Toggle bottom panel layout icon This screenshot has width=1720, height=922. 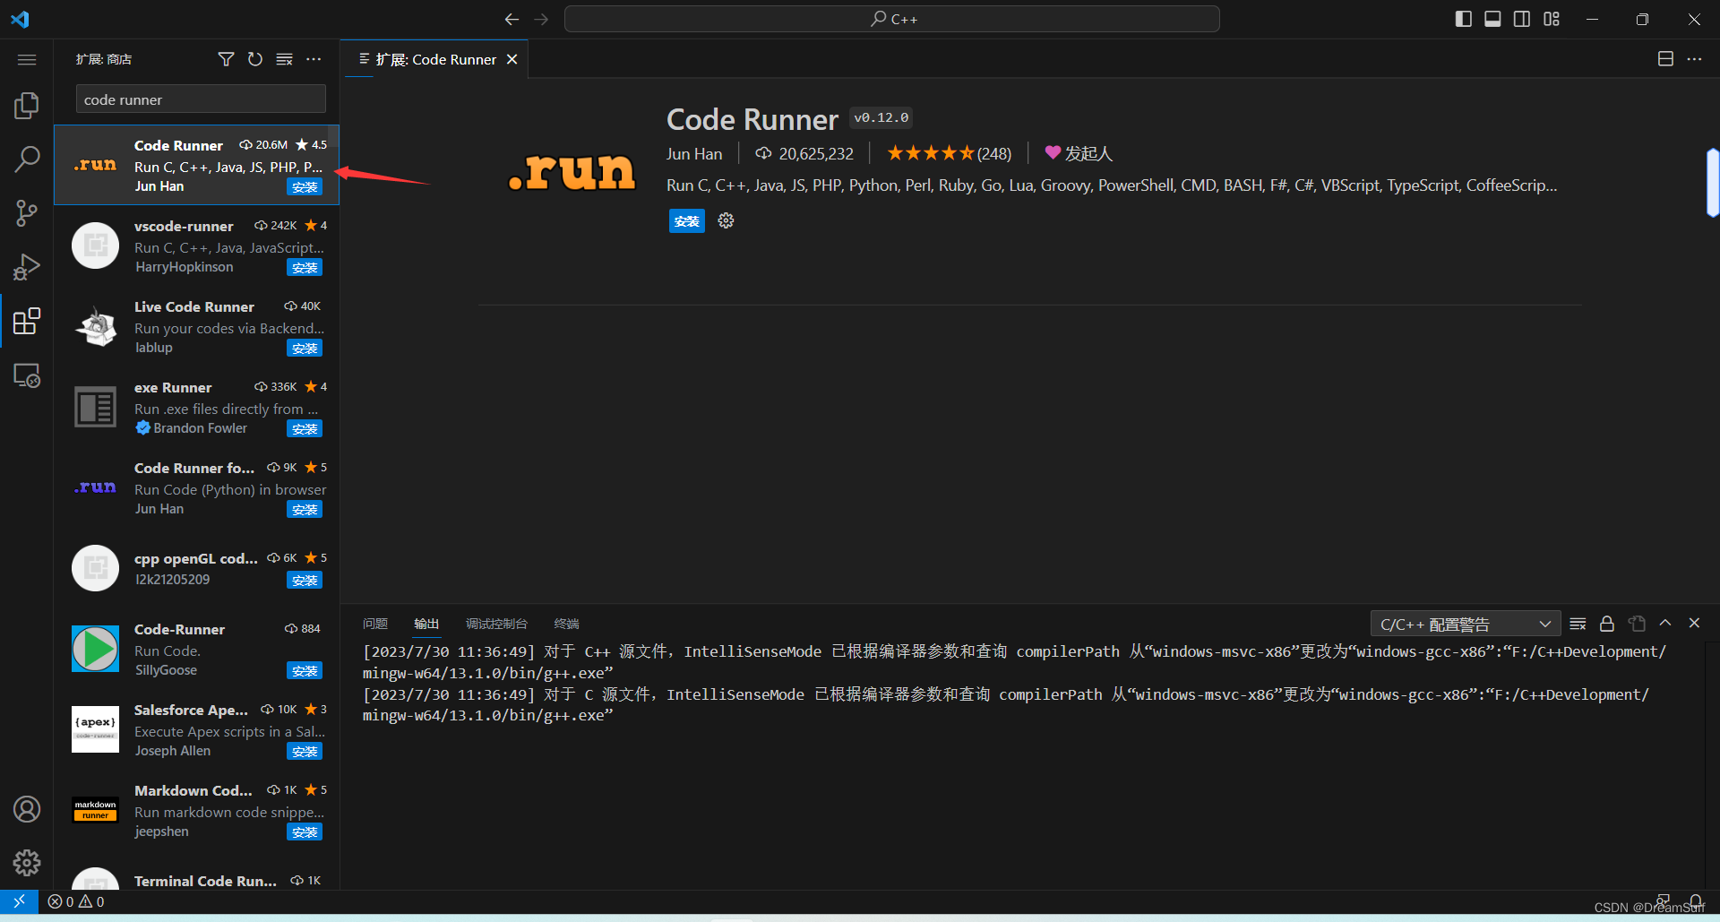coord(1492,19)
